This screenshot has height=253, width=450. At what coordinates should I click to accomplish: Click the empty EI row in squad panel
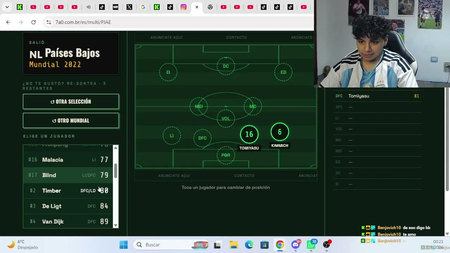377,184
